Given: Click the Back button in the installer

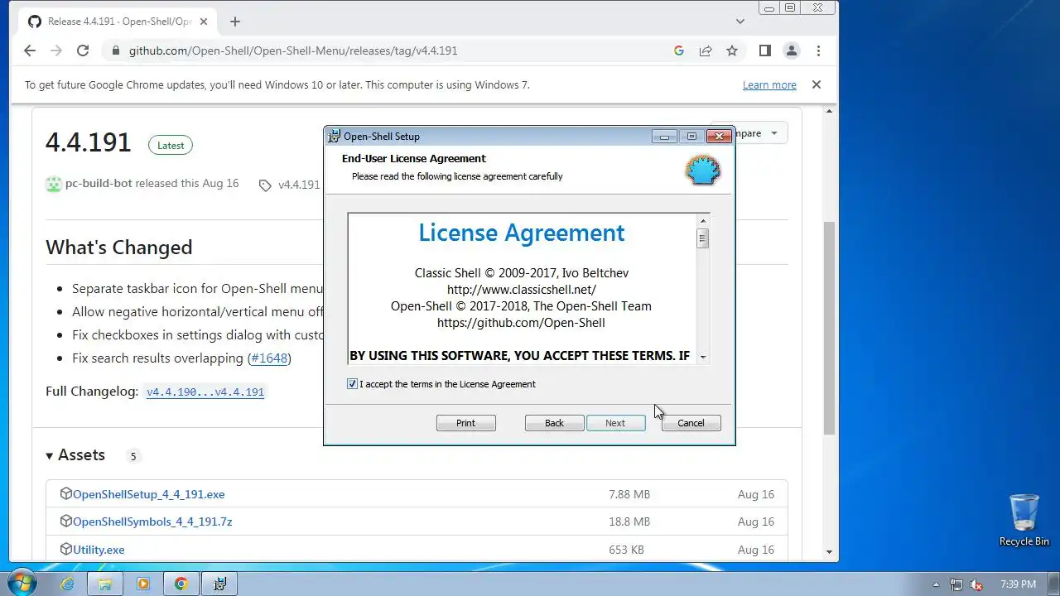Looking at the screenshot, I should pyautogui.click(x=554, y=423).
